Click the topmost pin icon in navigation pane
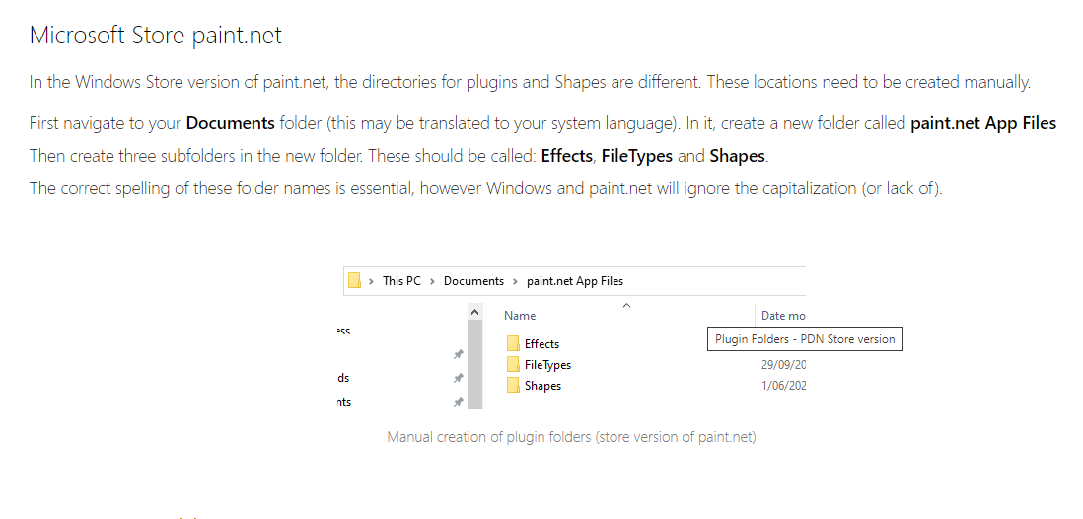 tap(458, 354)
